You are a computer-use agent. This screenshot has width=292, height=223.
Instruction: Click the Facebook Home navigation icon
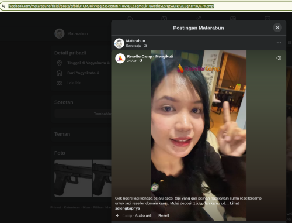(130, 18)
